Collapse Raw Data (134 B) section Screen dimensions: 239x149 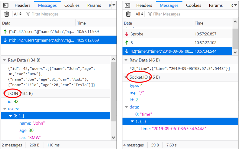[4, 60]
